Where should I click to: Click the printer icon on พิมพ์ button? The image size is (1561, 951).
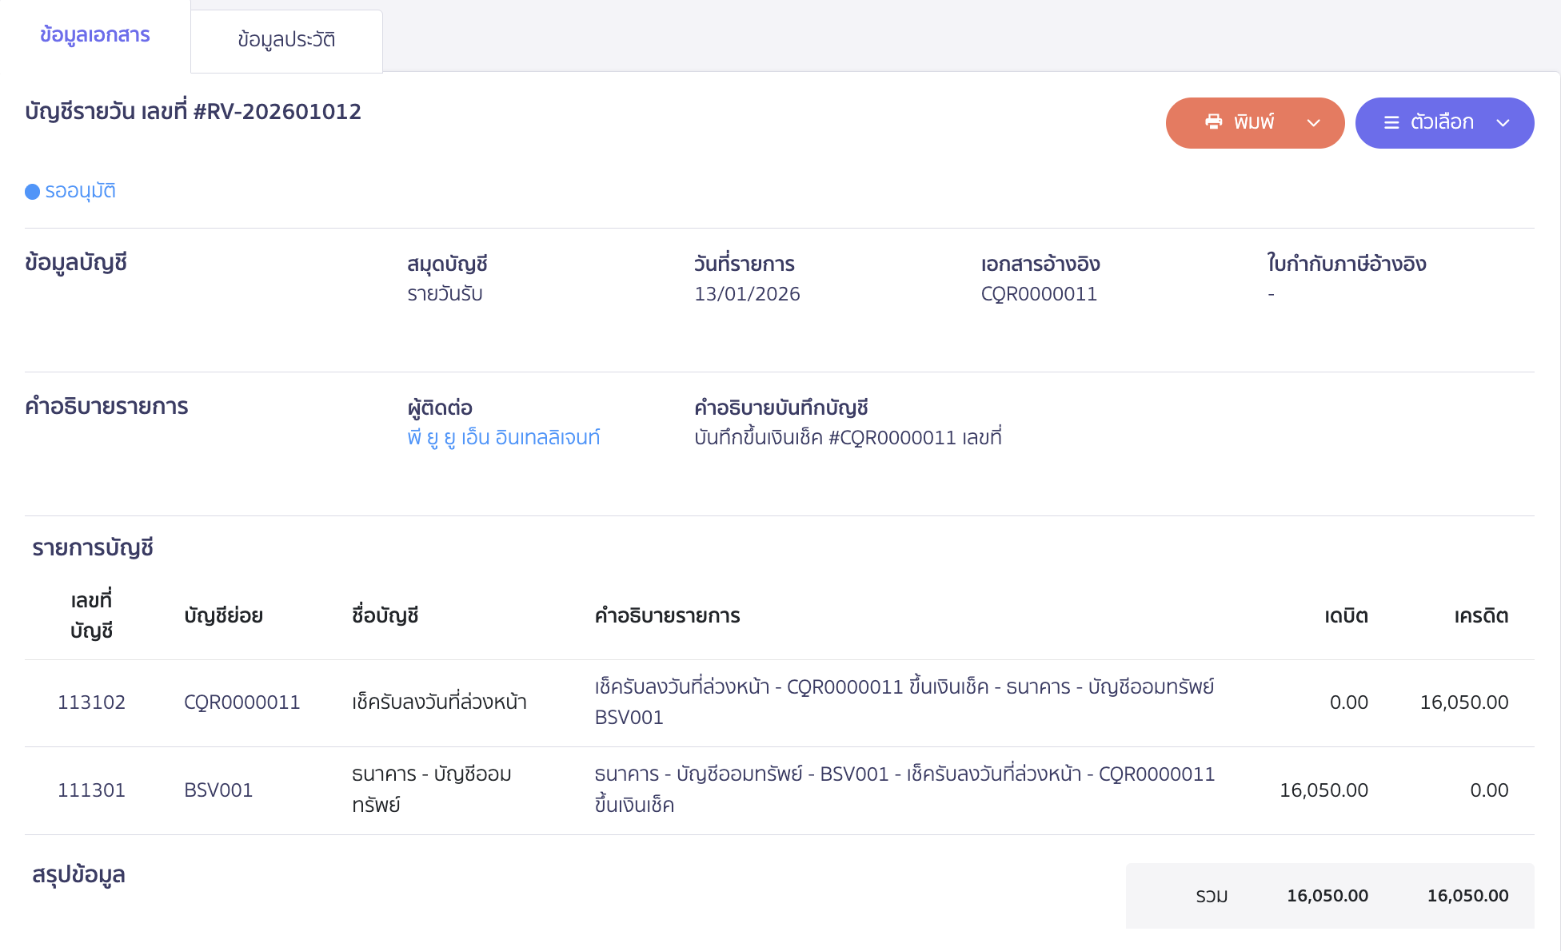point(1213,122)
